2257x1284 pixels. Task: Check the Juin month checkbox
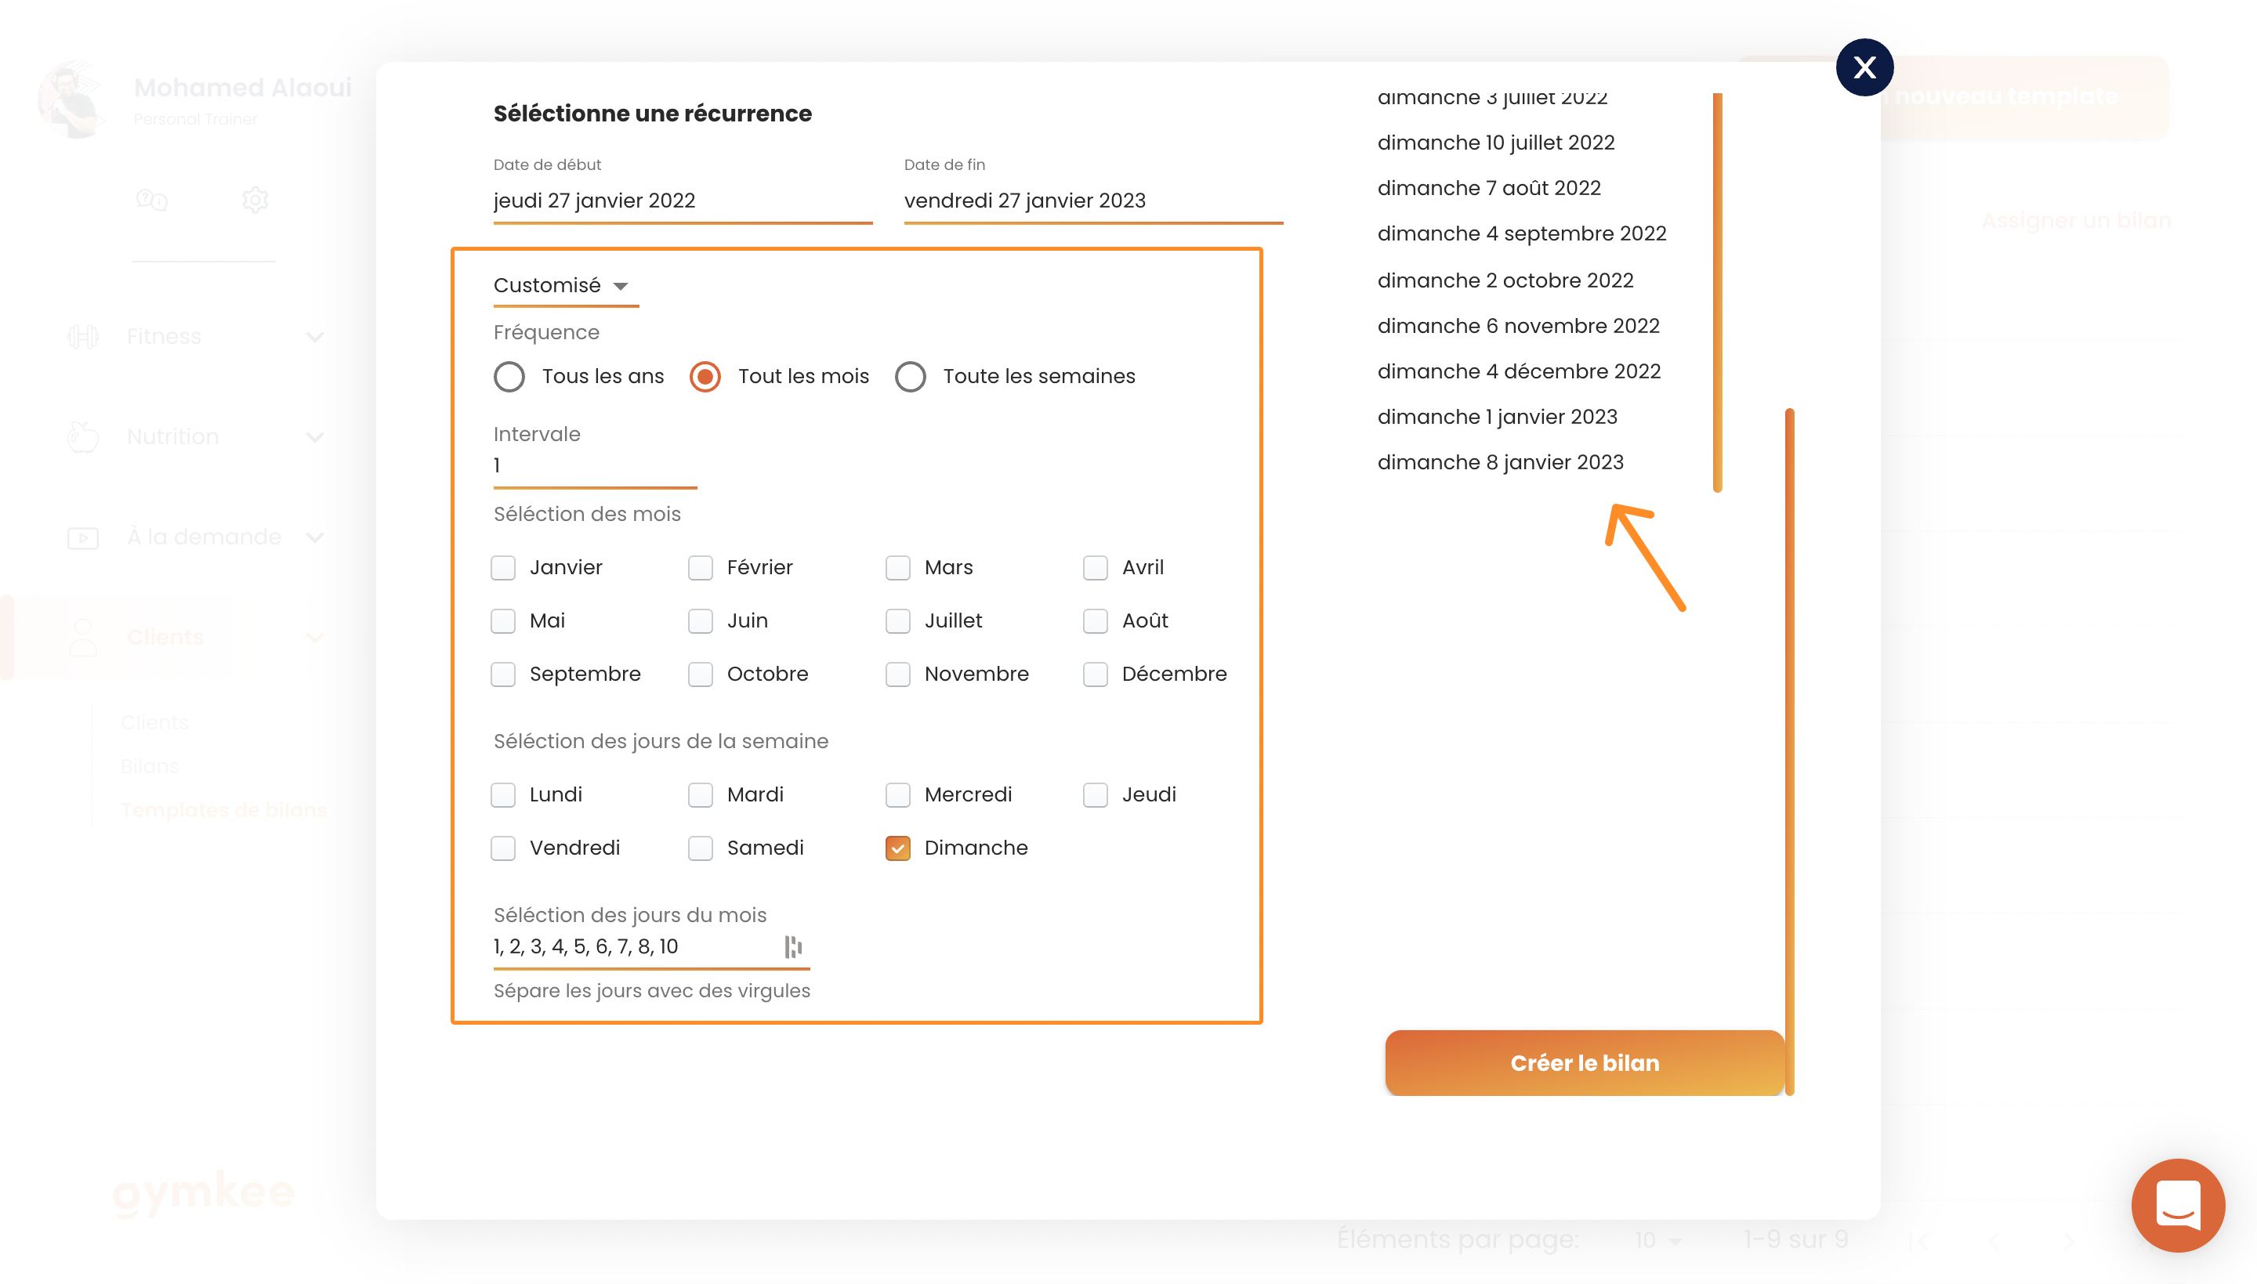701,620
